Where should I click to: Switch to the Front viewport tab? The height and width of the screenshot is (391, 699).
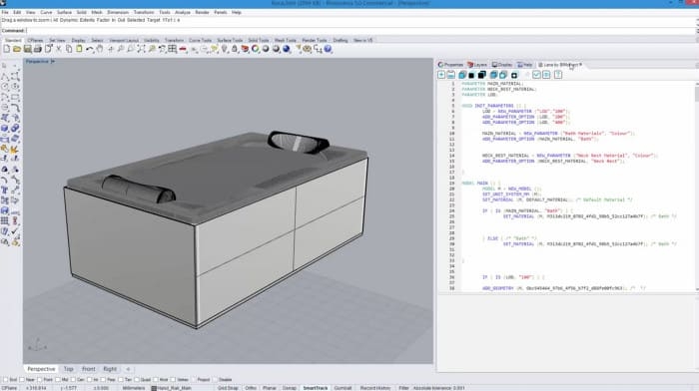pyautogui.click(x=88, y=369)
